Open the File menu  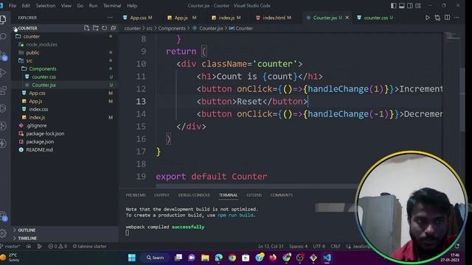point(13,6)
